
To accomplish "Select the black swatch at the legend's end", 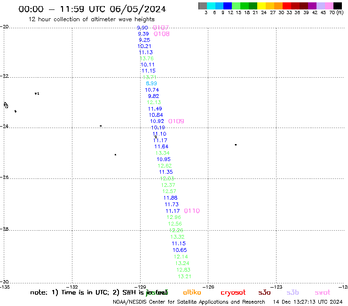I will pos(338,6).
